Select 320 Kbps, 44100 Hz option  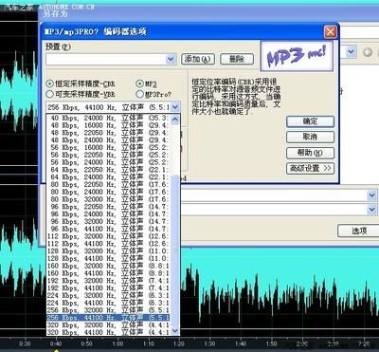(108, 332)
